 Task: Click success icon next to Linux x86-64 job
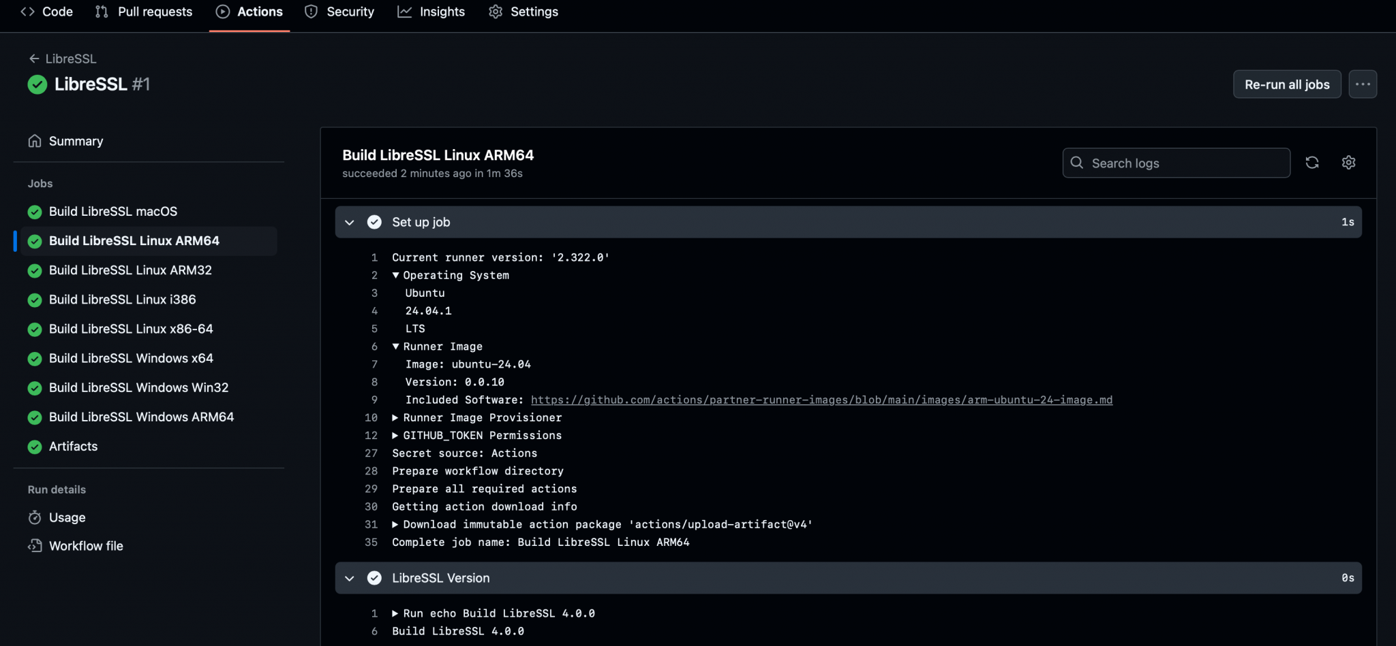(x=35, y=329)
